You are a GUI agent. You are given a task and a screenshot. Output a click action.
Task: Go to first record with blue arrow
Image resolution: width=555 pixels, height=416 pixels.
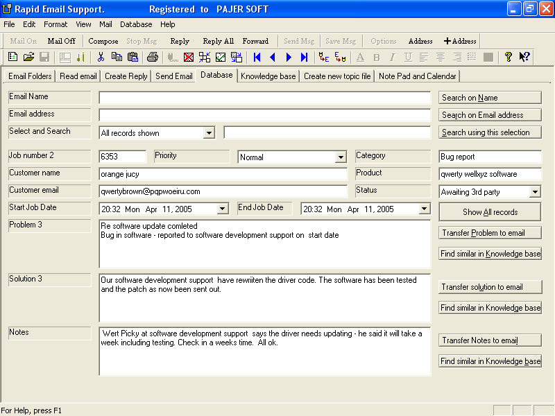point(257,57)
